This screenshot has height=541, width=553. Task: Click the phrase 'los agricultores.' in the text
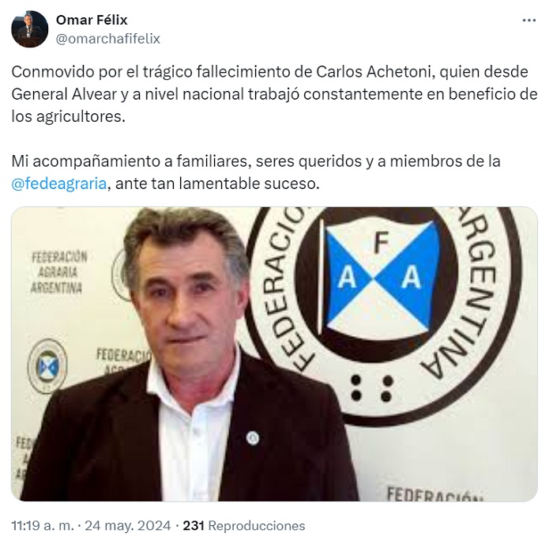(x=69, y=116)
